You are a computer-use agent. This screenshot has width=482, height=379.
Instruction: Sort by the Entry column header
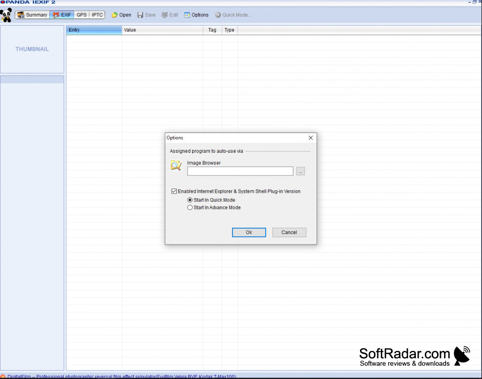94,30
